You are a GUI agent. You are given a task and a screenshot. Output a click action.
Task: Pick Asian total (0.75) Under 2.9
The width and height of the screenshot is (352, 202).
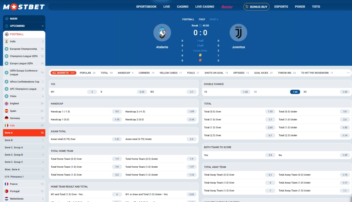191,139
